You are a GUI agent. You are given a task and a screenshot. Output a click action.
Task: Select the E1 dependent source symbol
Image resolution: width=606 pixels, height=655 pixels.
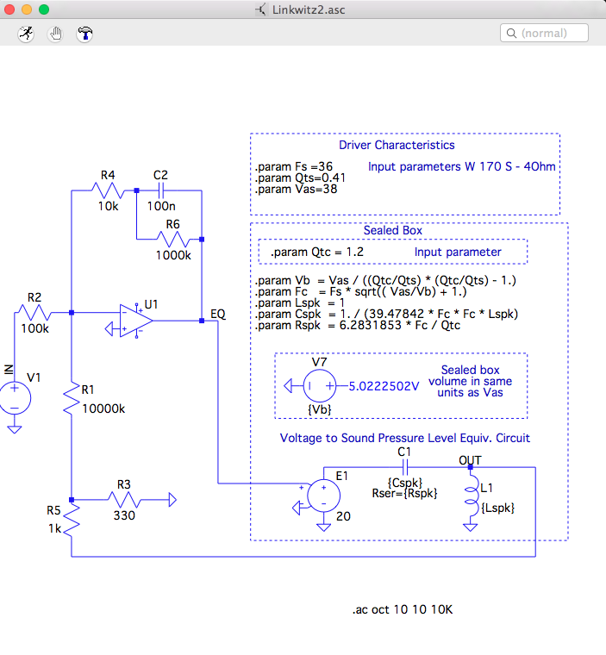click(322, 495)
